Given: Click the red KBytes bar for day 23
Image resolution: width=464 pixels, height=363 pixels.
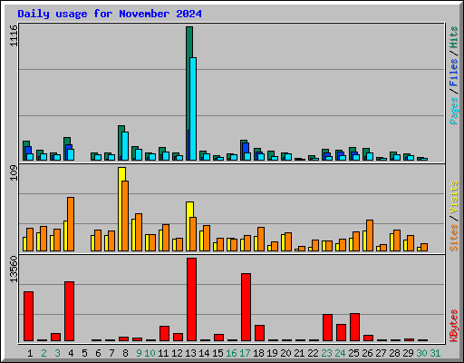Looking at the screenshot, I should (x=327, y=328).
